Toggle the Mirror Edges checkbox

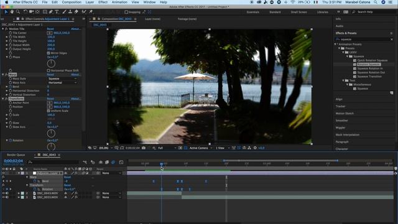(49, 53)
